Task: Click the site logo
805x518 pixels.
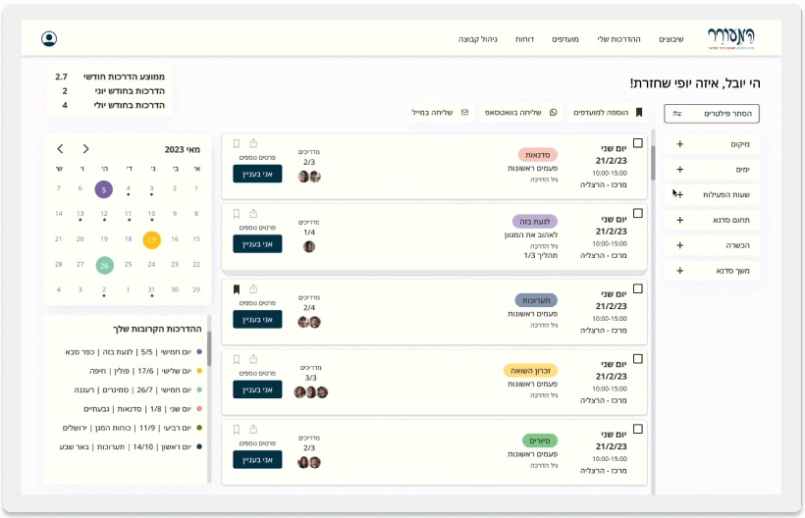Action: pyautogui.click(x=731, y=38)
